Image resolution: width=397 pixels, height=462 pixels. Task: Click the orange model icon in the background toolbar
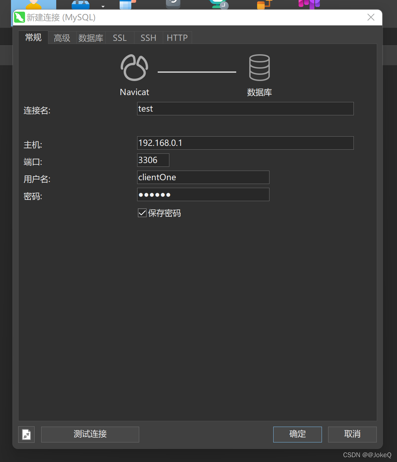264,4
